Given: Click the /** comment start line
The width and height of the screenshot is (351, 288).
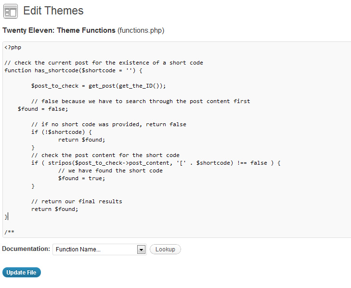Looking at the screenshot, I should click(x=9, y=232).
